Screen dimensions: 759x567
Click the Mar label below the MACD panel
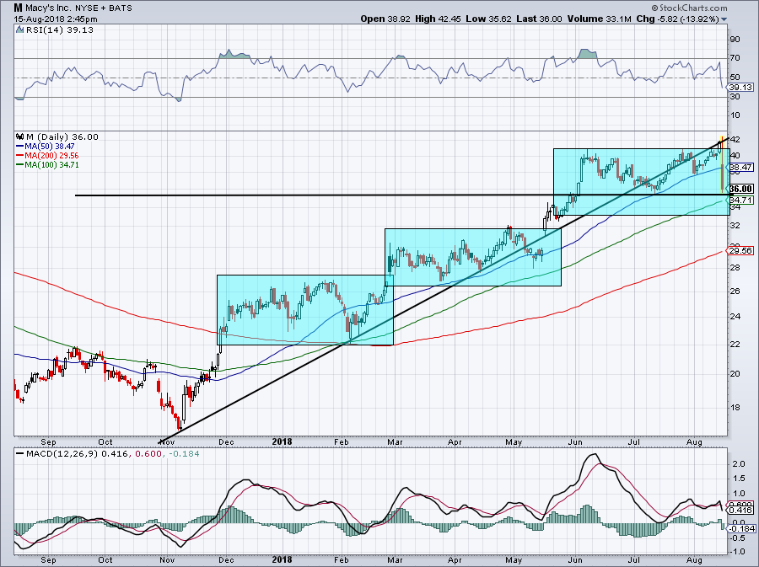click(395, 559)
